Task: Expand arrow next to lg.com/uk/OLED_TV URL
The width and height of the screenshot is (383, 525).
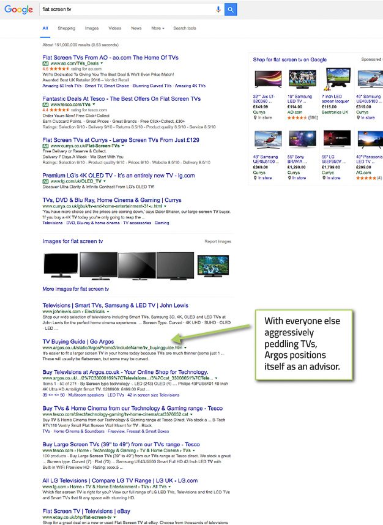Action: tap(105, 181)
